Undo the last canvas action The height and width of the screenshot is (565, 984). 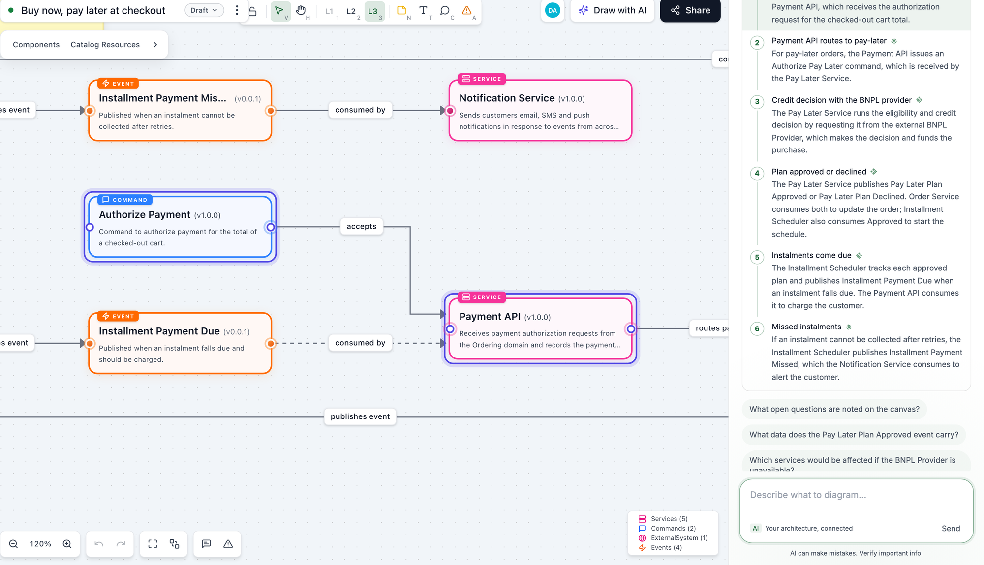(99, 544)
